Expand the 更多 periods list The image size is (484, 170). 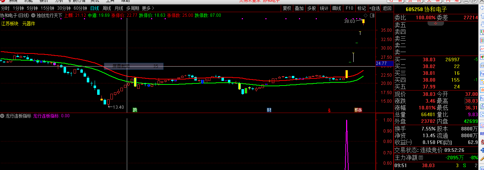click(x=148, y=8)
